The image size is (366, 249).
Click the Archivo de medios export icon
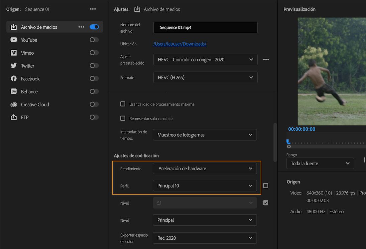(x=13, y=27)
